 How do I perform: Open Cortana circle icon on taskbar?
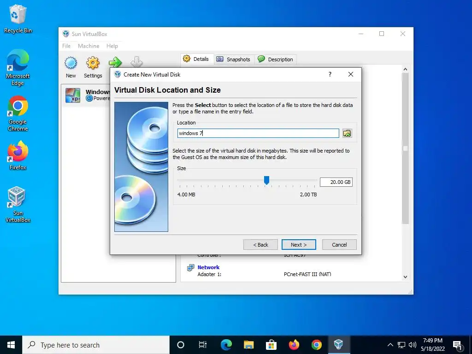(x=181, y=345)
